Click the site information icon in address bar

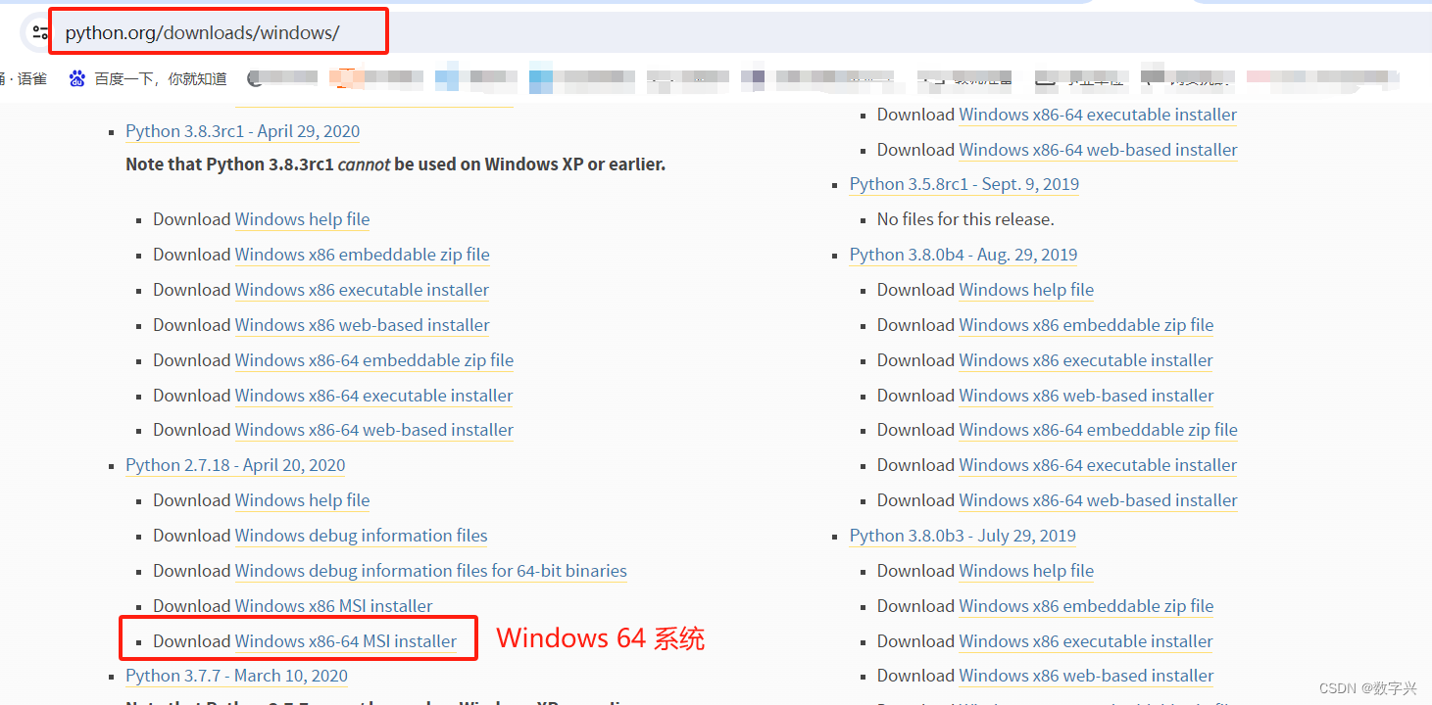click(40, 32)
